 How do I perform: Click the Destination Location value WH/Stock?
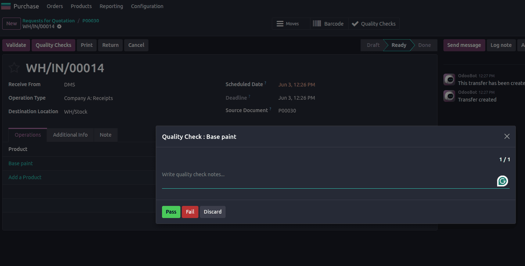pos(76,112)
